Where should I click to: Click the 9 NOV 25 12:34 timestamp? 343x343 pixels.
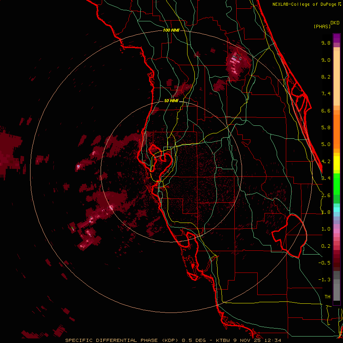click(258, 340)
